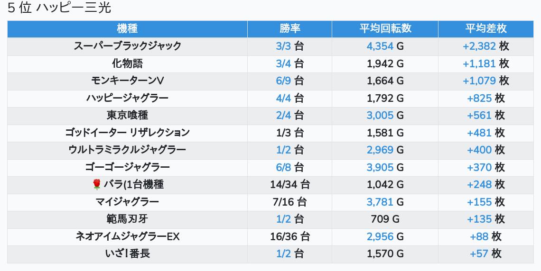Click the いざ!番長 machine name
Image resolution: width=541 pixels, height=271 pixels.
click(127, 254)
